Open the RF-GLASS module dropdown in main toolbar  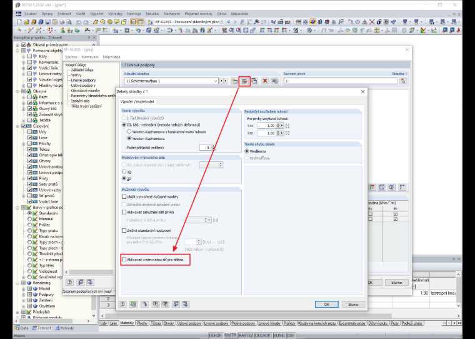[x=221, y=22]
